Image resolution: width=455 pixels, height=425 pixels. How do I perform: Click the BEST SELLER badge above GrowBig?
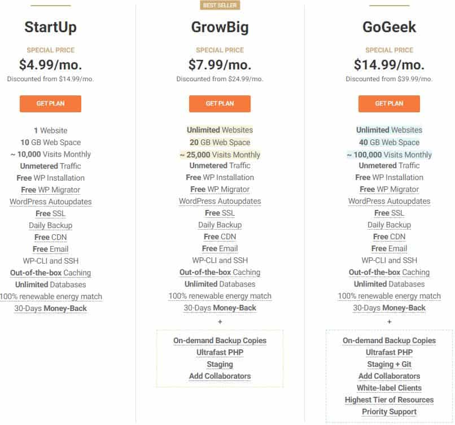tap(220, 6)
